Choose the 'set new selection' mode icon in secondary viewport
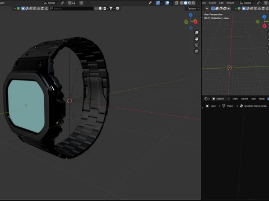 click(213, 8)
